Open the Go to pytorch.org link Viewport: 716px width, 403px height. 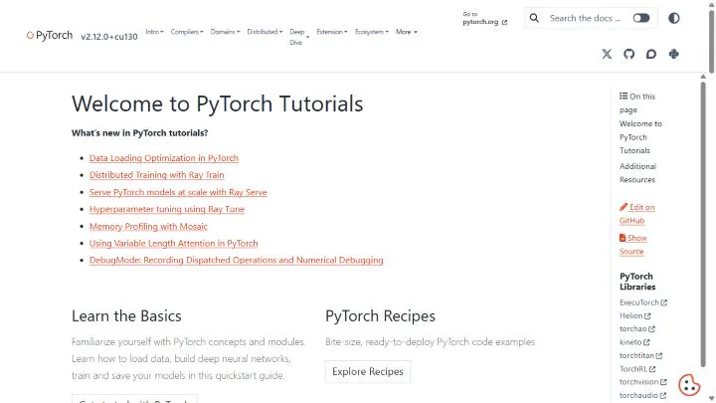click(484, 18)
